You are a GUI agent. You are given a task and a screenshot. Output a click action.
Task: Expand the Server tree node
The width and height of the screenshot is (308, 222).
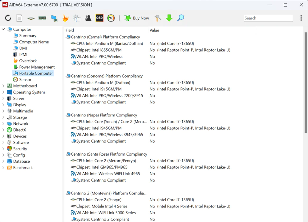pyautogui.click(x=3, y=98)
